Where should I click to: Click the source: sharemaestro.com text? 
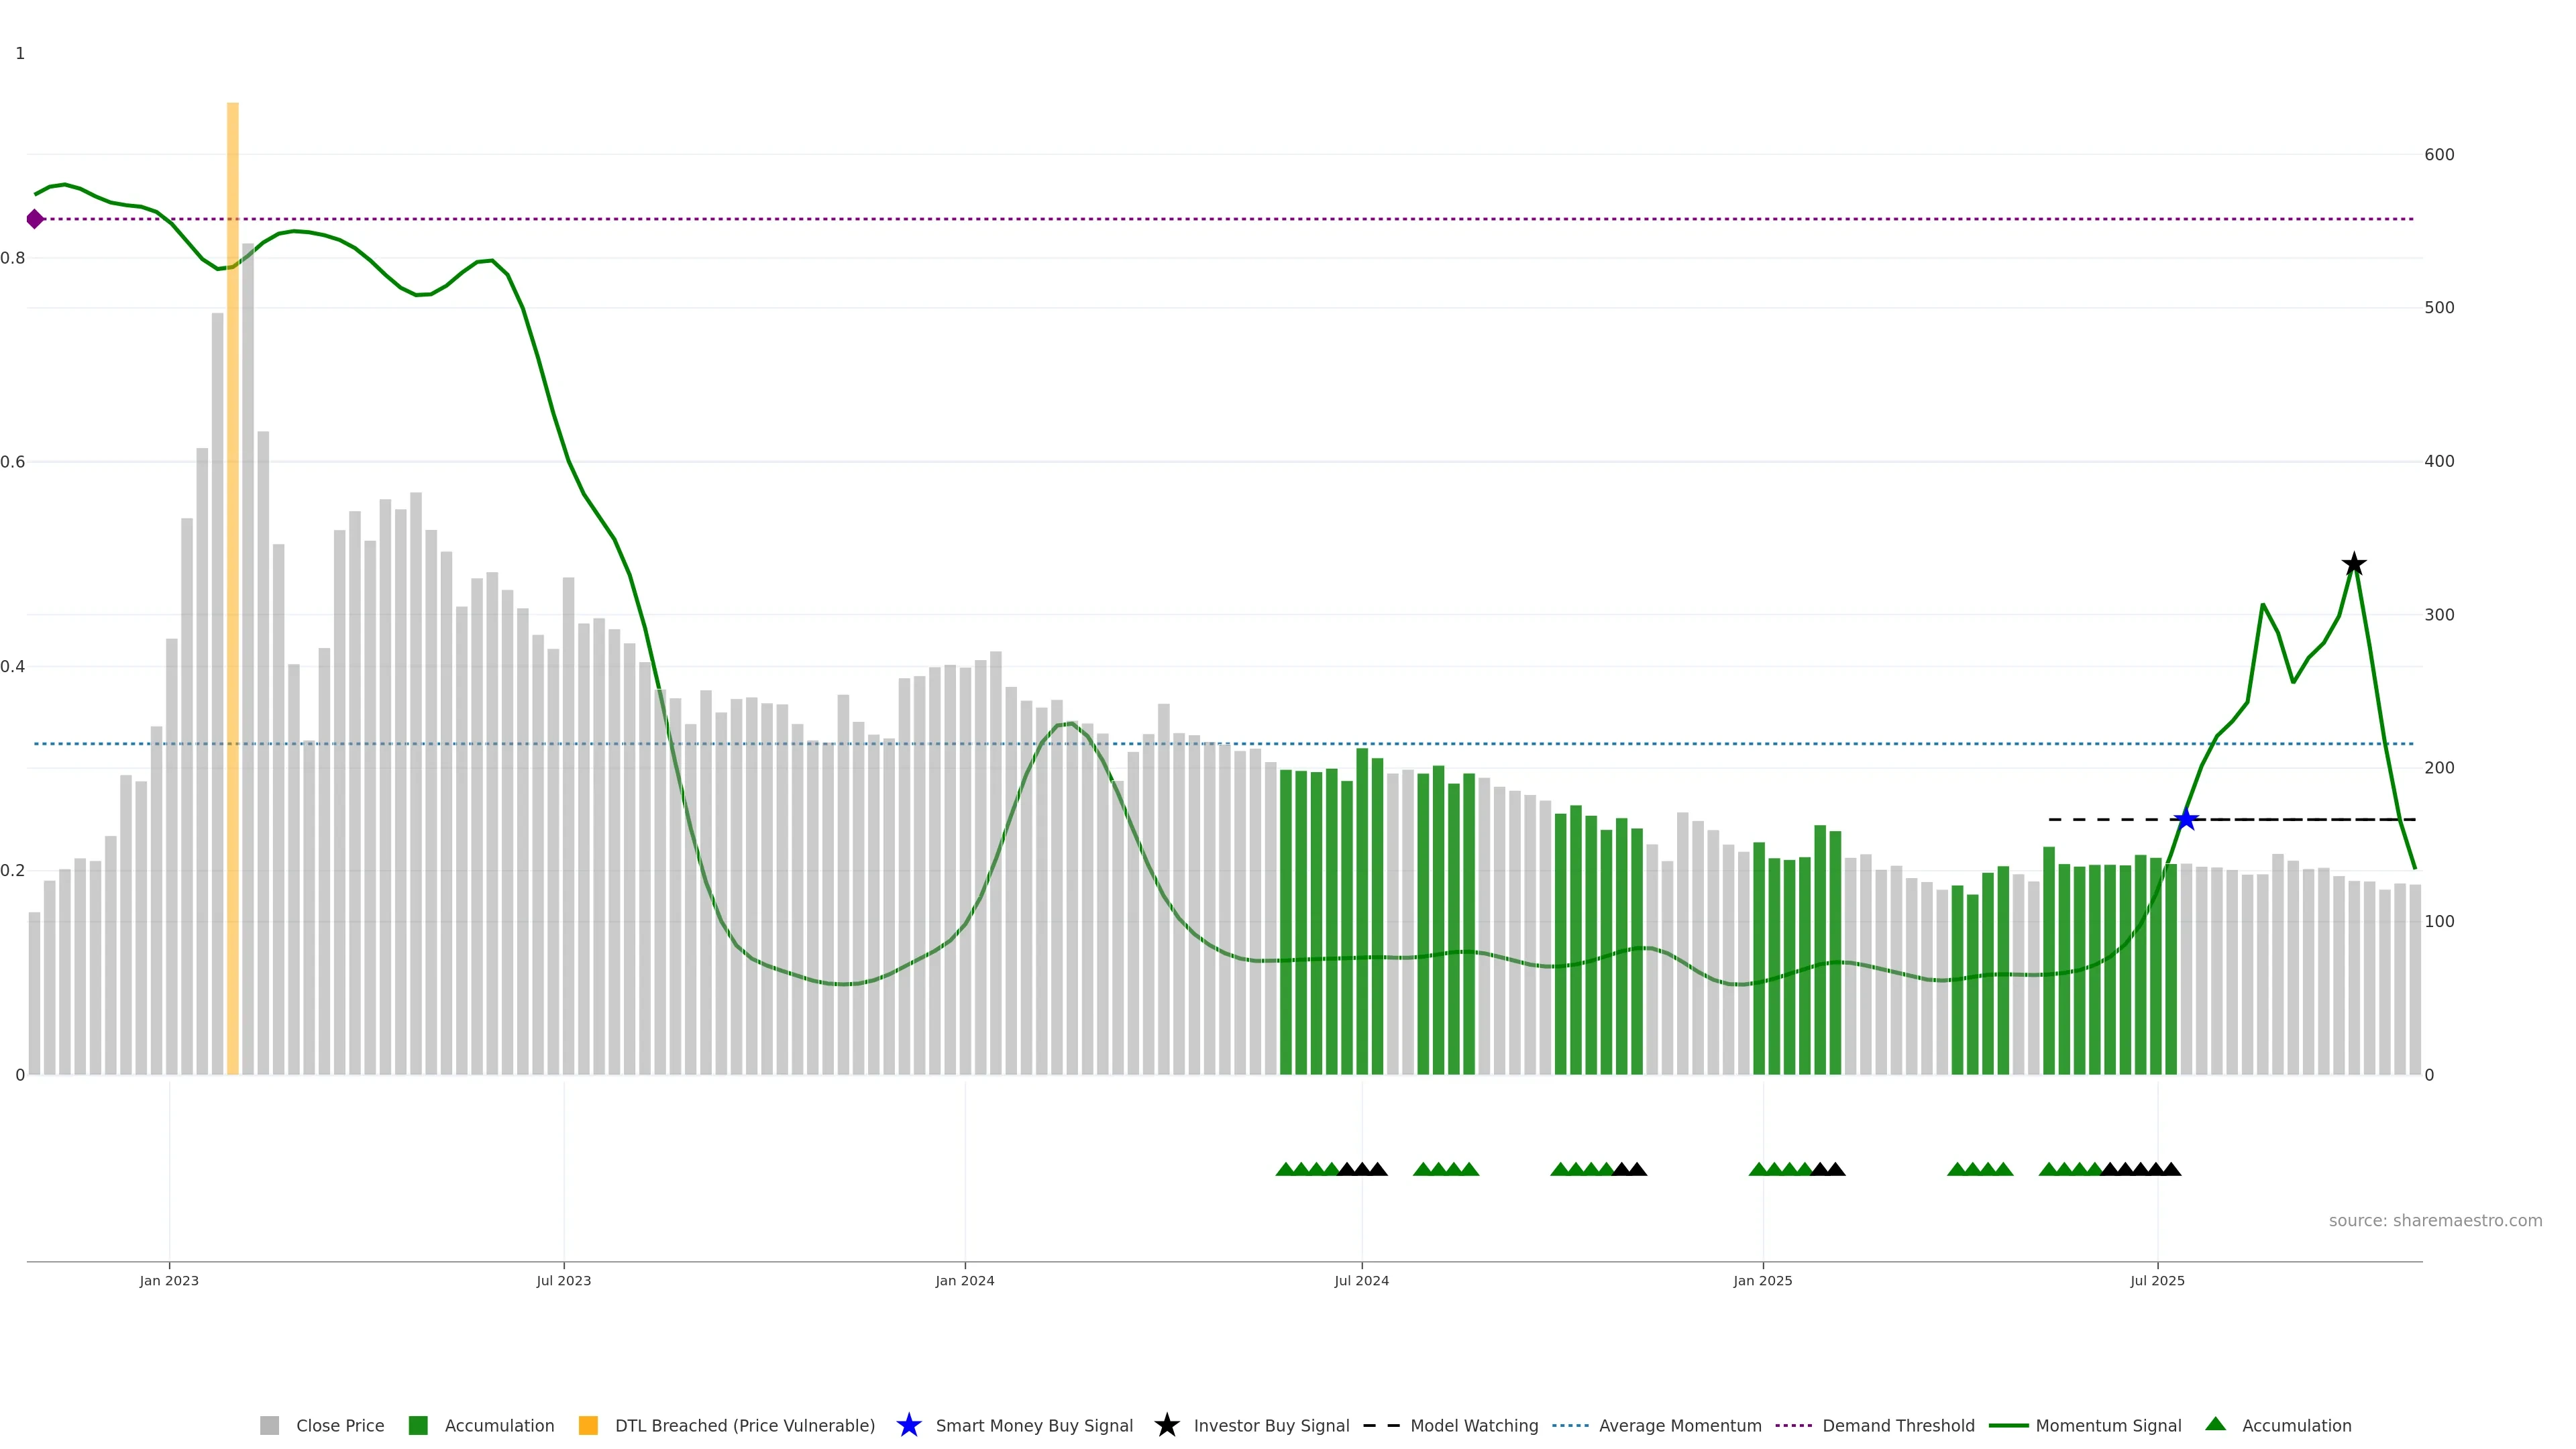pos(2435,1220)
